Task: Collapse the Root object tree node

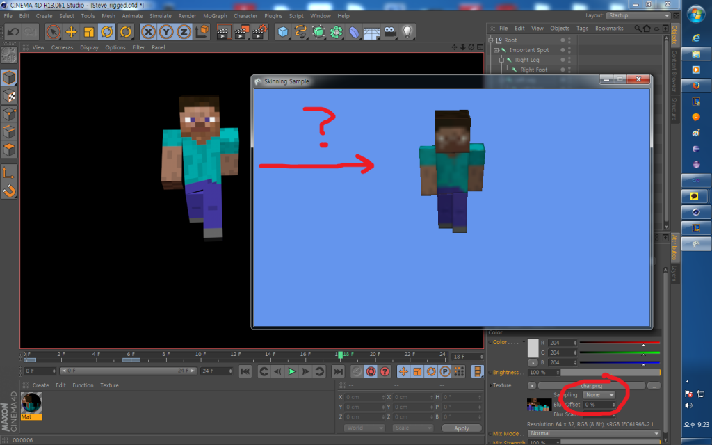Action: coord(490,40)
